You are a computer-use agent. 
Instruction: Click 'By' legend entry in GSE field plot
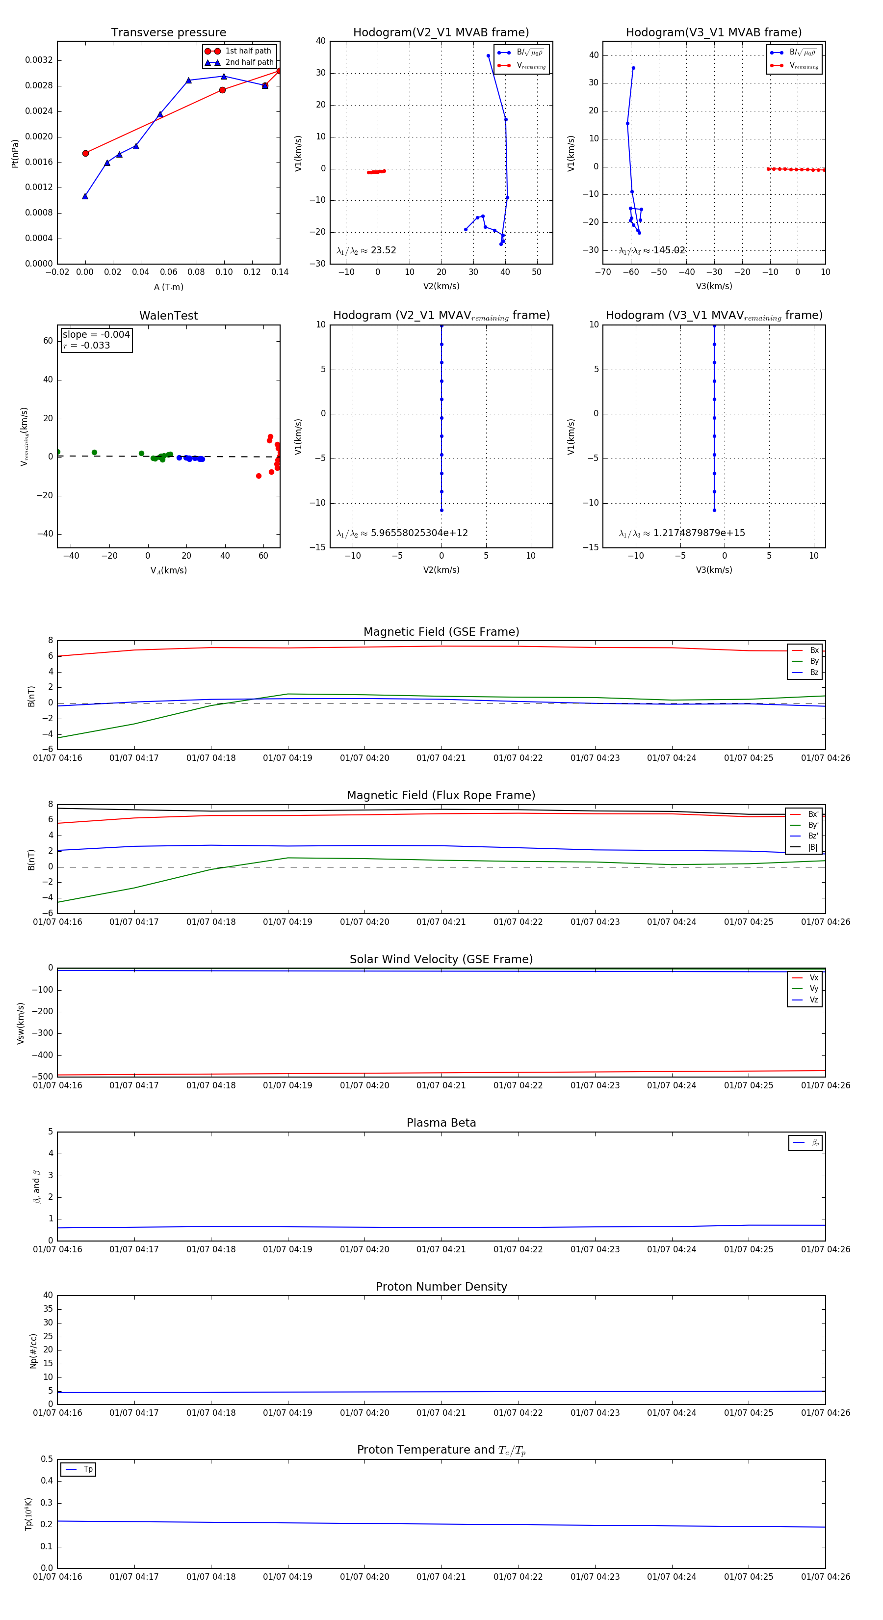(x=805, y=661)
